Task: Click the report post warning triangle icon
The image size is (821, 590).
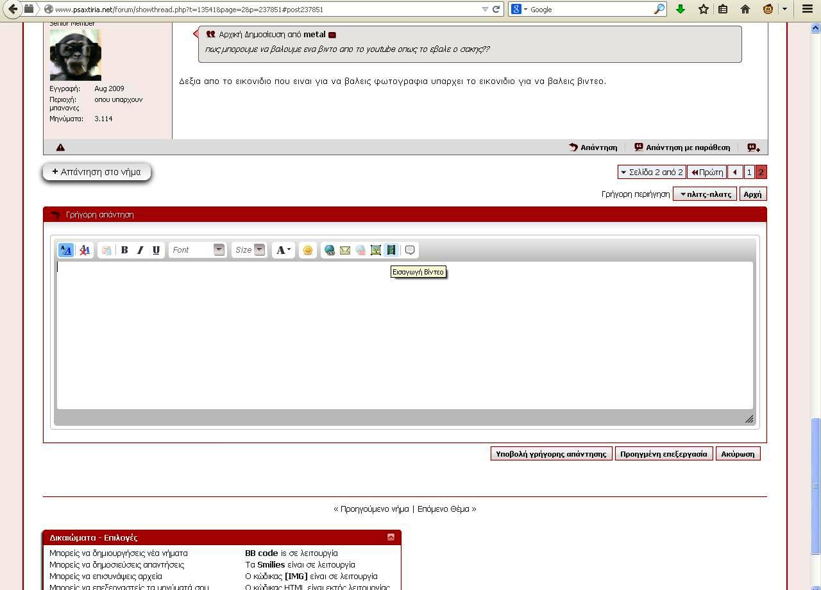Action: [60, 147]
